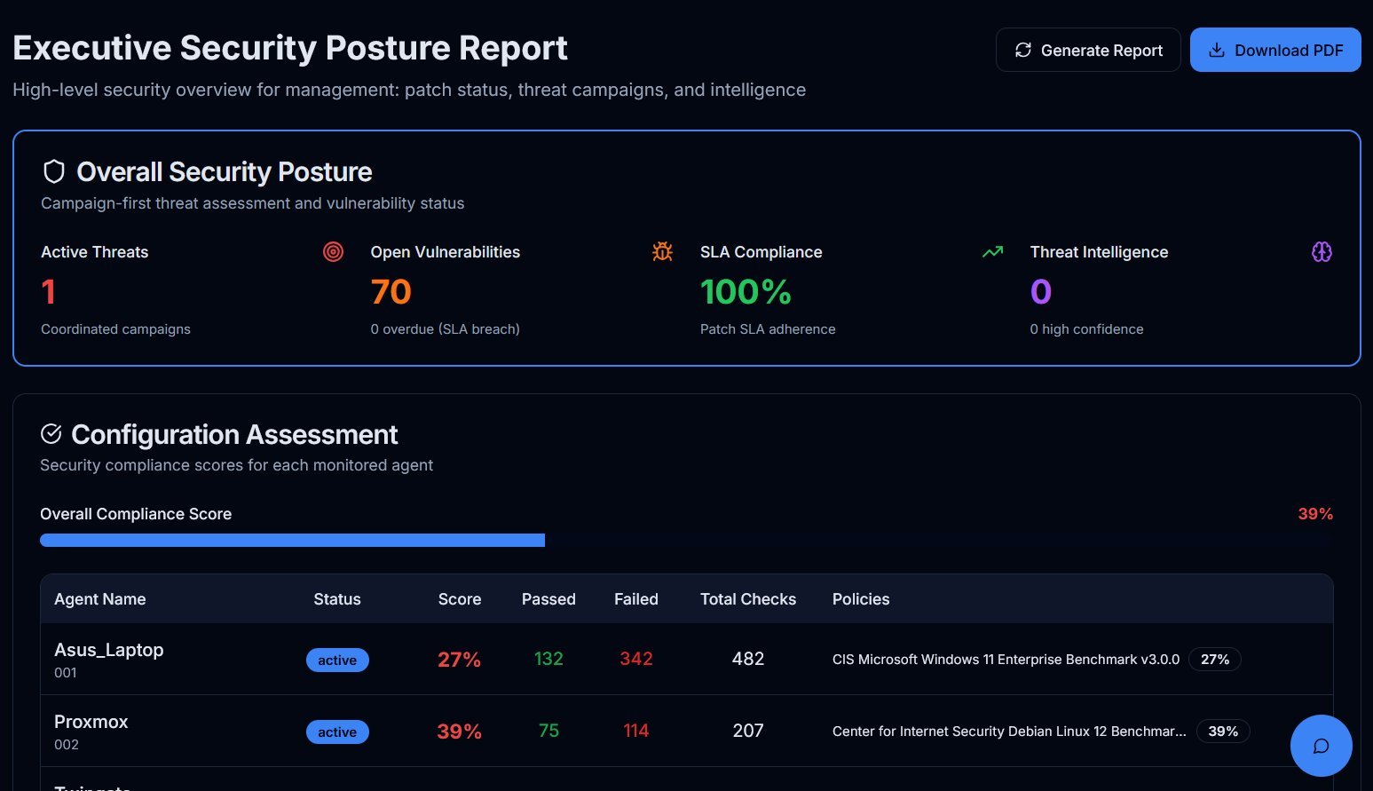Click the Generate Report button
Screen dimensions: 1373x791
tap(1088, 50)
